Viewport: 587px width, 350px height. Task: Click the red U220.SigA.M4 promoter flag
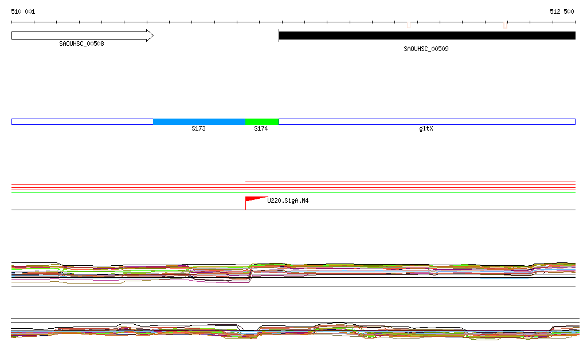252,200
